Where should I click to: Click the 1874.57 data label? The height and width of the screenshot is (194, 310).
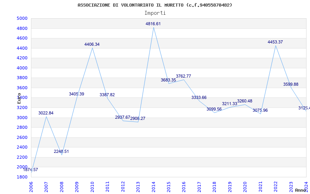pos(31,170)
